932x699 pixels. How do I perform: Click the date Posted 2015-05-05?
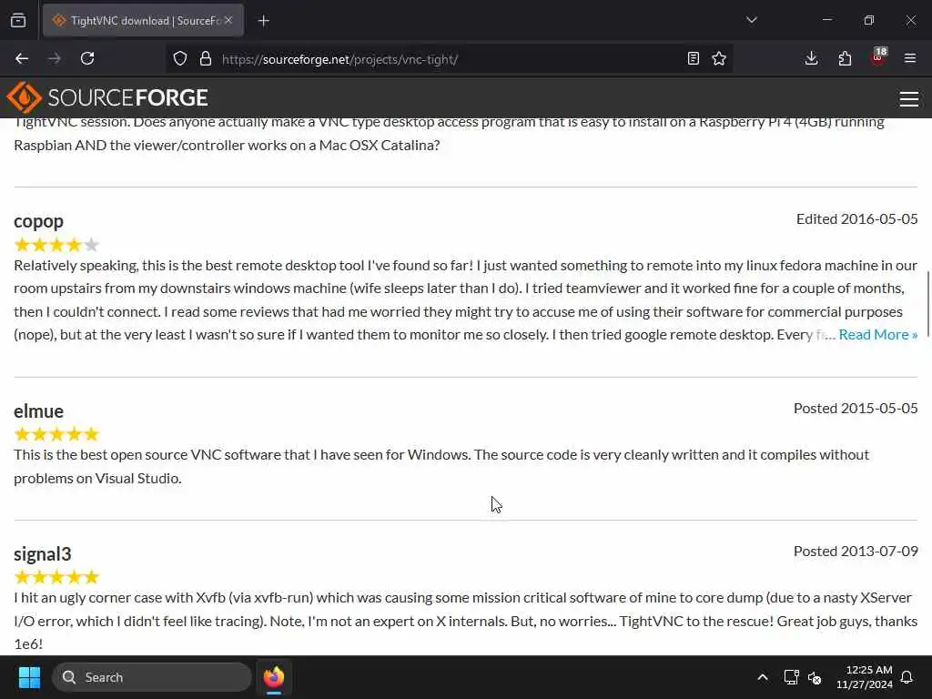tap(856, 409)
